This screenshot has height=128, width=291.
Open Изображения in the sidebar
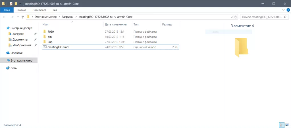[22, 45]
